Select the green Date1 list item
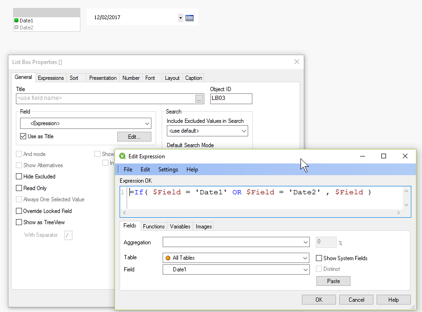 [x=26, y=21]
